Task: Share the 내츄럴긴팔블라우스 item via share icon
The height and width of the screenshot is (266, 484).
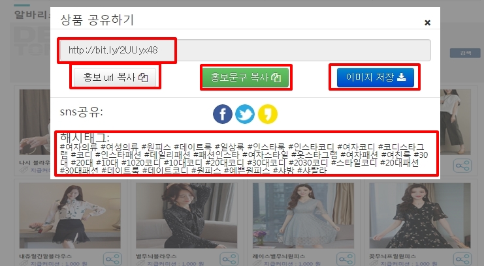Action: [x=112, y=259]
